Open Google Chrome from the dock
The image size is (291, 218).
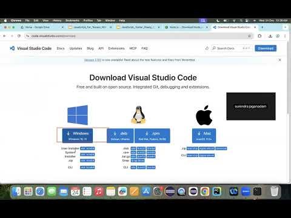[x=205, y=191]
